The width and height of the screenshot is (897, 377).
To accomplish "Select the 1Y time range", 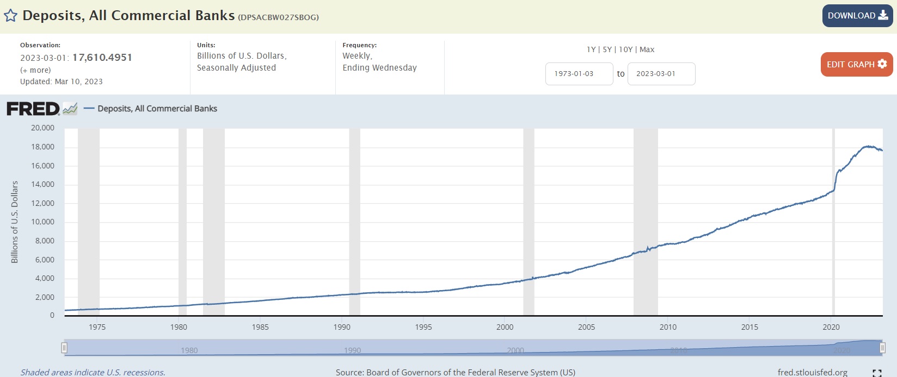I will (x=591, y=49).
